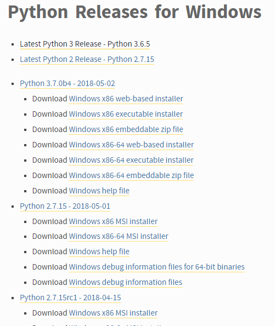Open the Python 2.7.15rc1 - 2018-04-15 release page
275x326 pixels.
[70, 298]
